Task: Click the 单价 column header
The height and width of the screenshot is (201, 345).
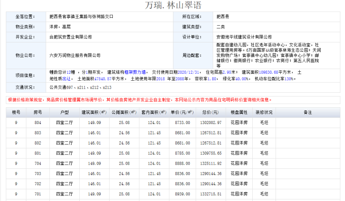Action: point(182,112)
